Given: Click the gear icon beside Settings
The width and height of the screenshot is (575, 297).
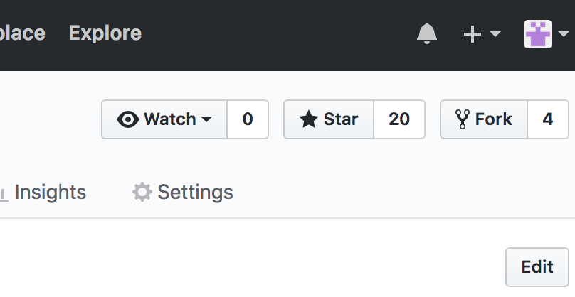Looking at the screenshot, I should coord(142,192).
